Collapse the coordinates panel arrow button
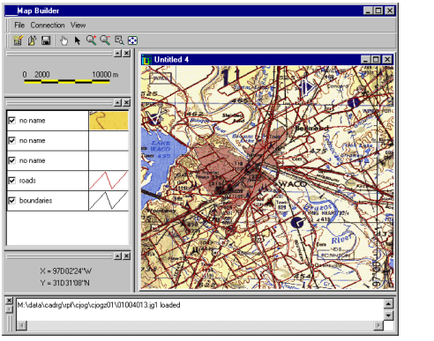The image size is (434, 341). [x=117, y=256]
